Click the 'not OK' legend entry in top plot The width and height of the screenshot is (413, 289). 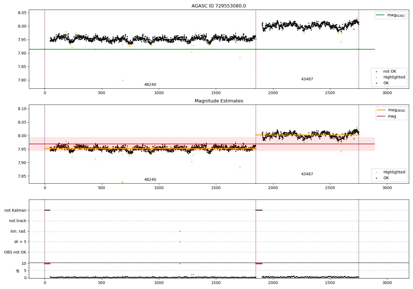(390, 72)
